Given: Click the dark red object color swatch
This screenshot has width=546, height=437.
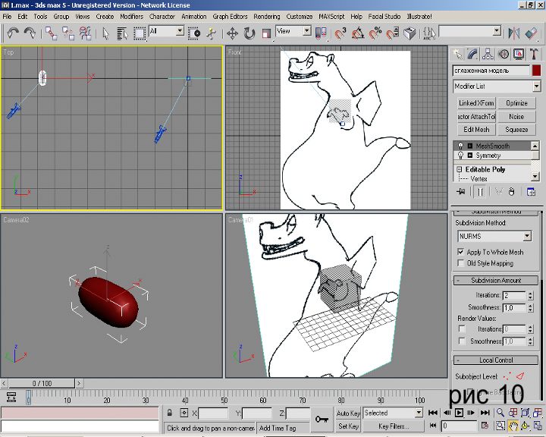Looking at the screenshot, I should (536, 70).
